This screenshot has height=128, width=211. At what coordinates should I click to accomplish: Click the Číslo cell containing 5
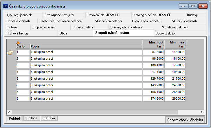coord(23,79)
